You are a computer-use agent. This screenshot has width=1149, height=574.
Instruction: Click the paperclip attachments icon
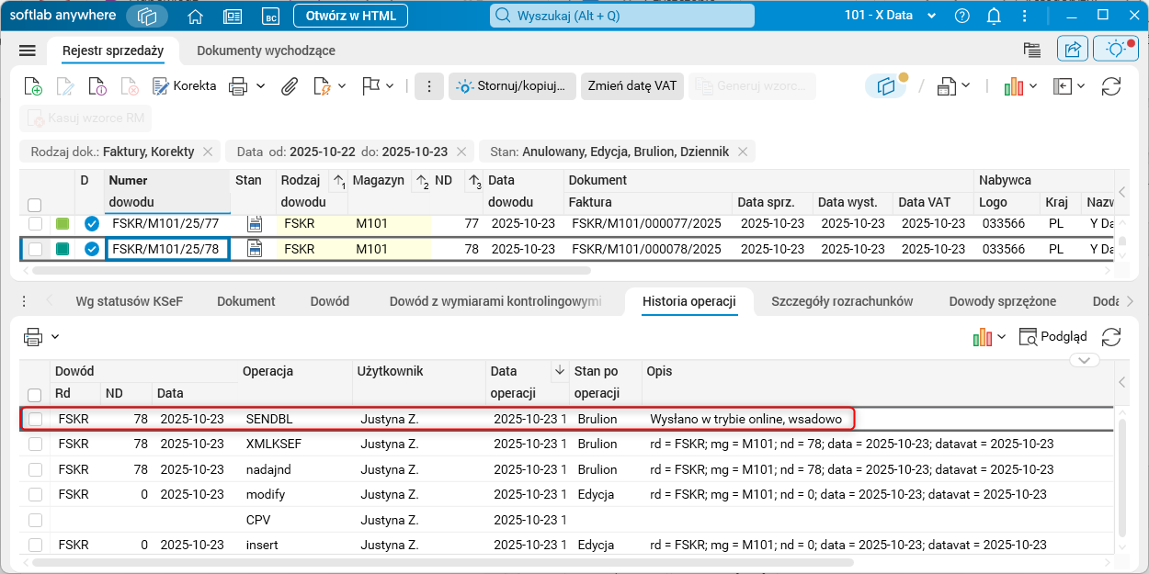click(x=290, y=86)
